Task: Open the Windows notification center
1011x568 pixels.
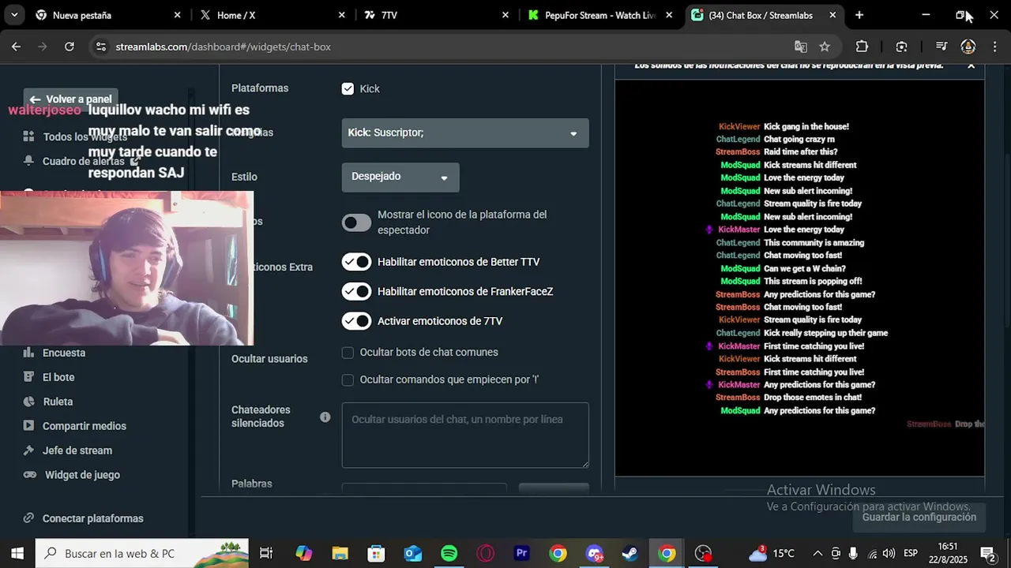Action: coord(987,554)
